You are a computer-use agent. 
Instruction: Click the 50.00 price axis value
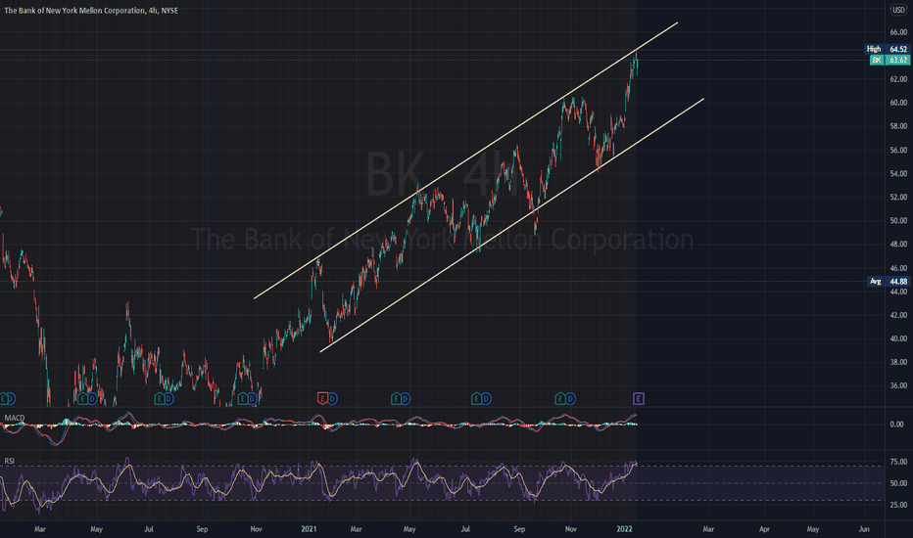[898, 220]
